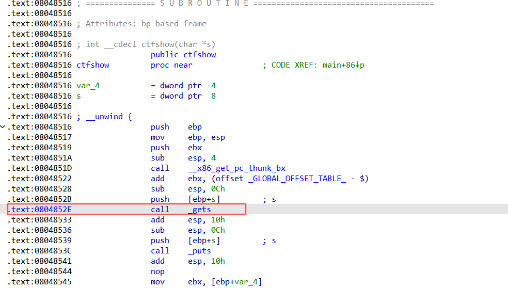Click the nop instruction

click(157, 271)
